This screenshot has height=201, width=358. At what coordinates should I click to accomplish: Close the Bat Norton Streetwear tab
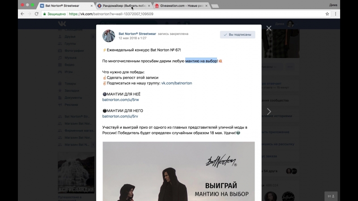(x=92, y=6)
